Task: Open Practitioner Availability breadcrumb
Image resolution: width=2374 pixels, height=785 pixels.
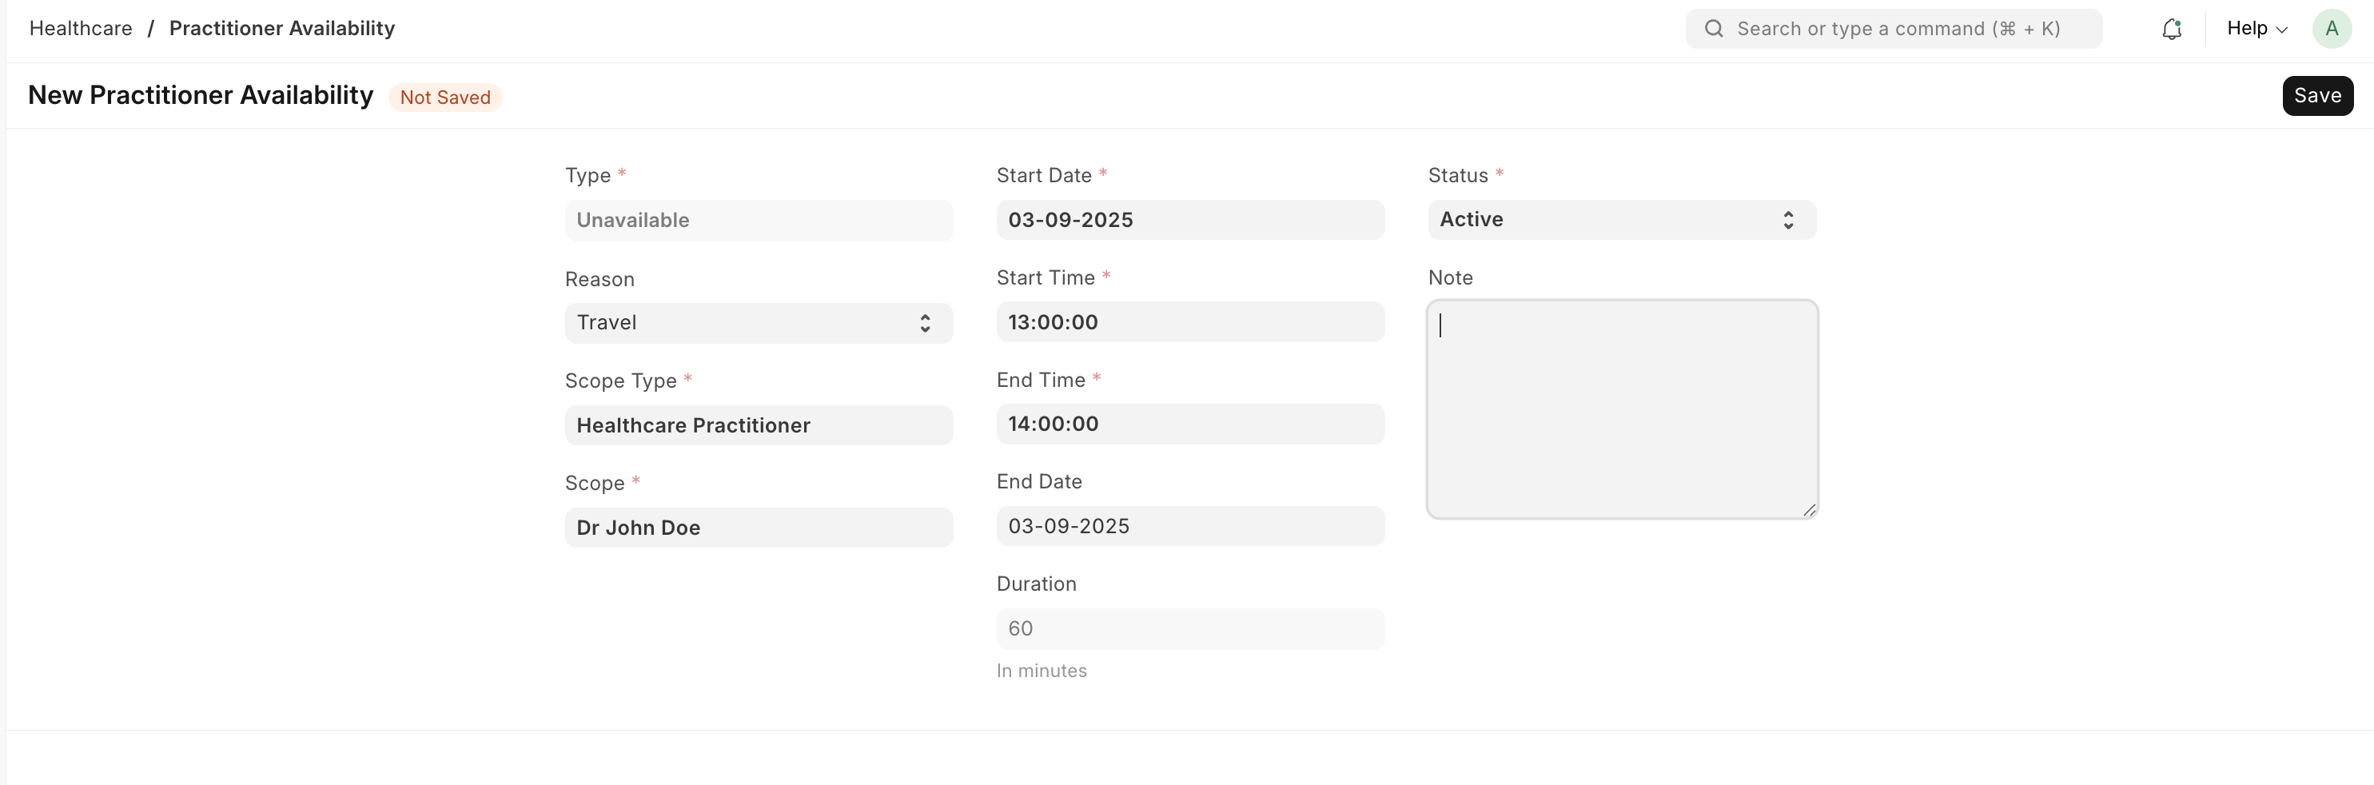Action: coord(282,29)
